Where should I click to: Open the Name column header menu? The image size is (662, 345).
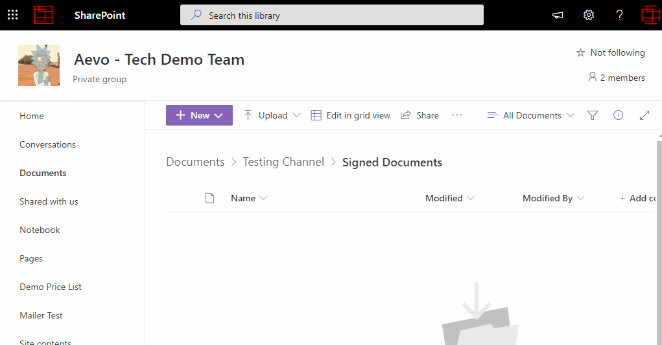coord(249,198)
